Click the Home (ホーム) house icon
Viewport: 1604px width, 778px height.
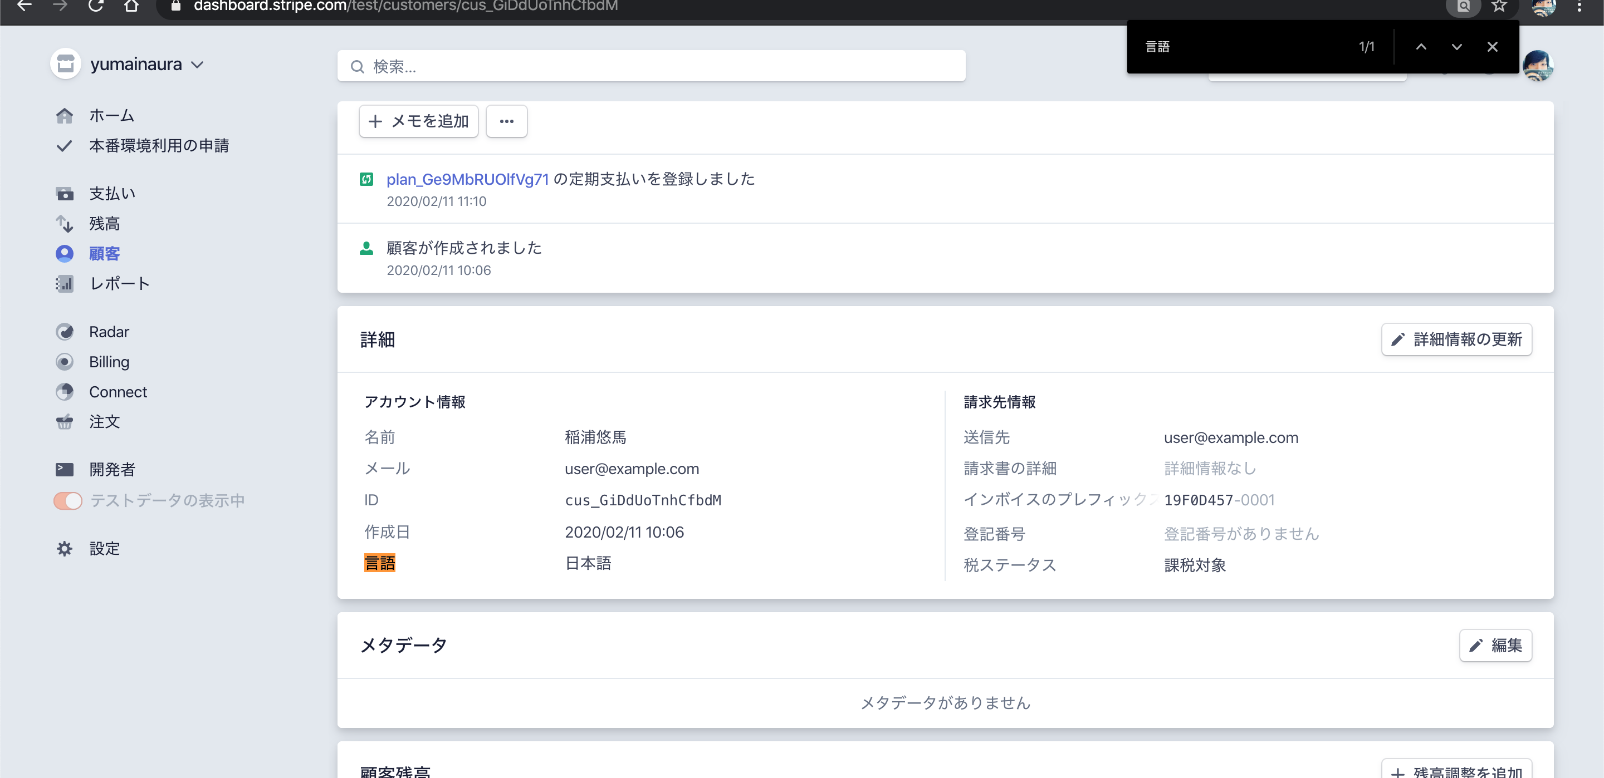(x=64, y=116)
